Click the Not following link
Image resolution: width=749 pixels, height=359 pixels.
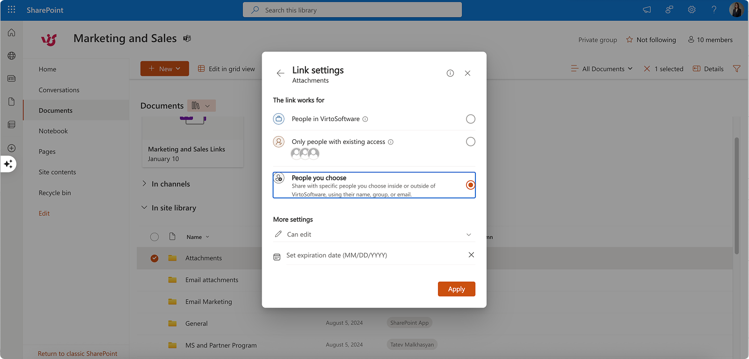point(651,39)
